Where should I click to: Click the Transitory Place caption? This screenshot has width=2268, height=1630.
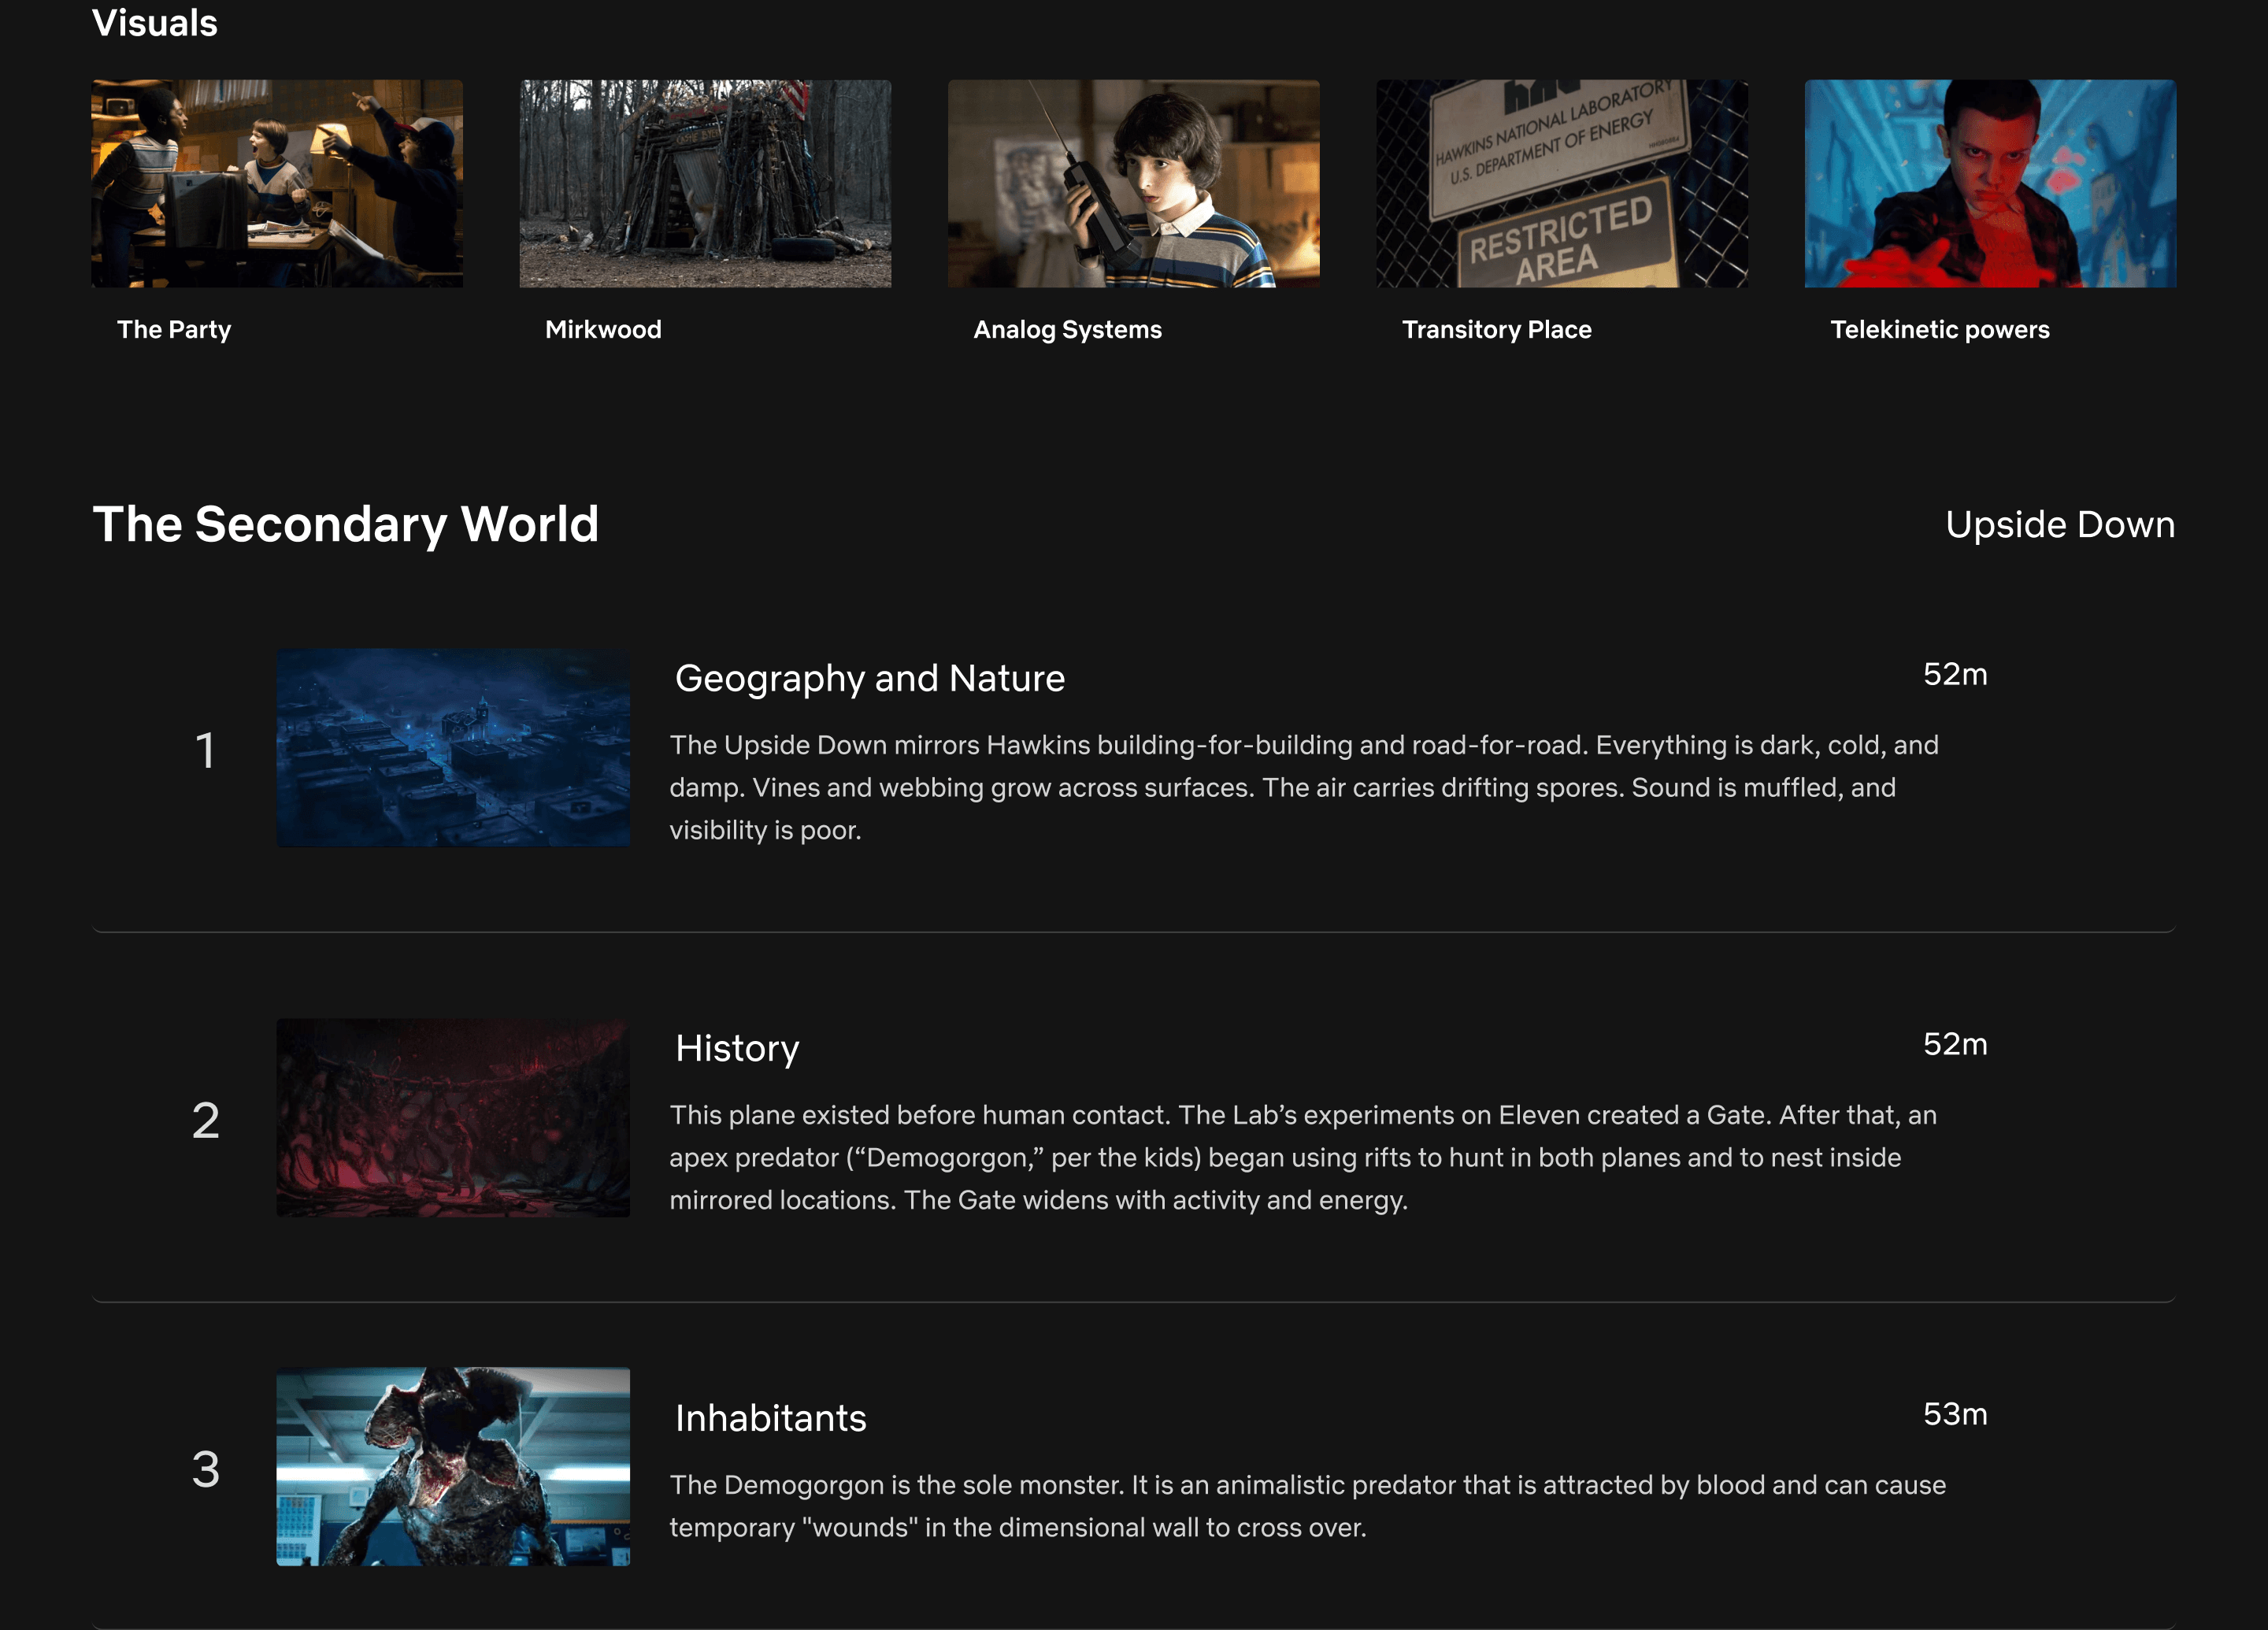1496,330
